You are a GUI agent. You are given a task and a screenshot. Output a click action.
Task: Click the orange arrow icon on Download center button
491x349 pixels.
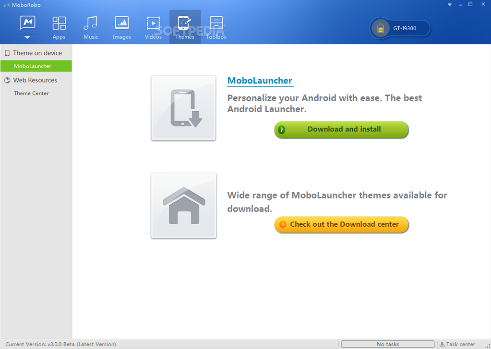[x=283, y=224]
